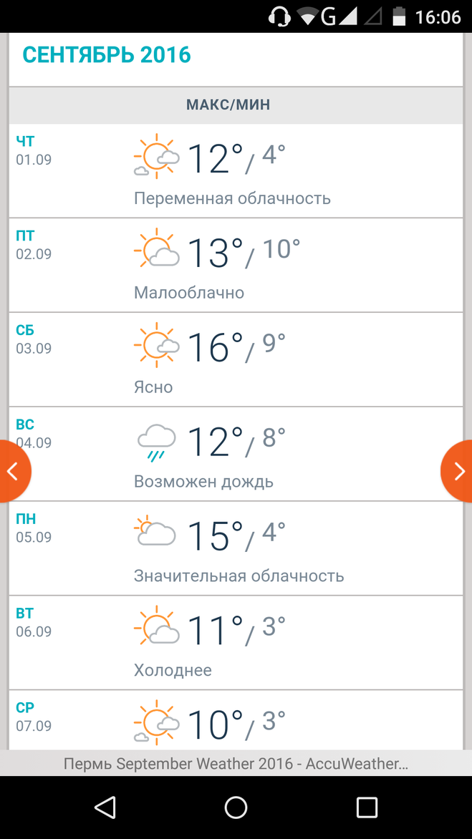Screen dimensions: 472x839
Task: Tap the mostly cloudy icon for 05.09
Action: (x=156, y=532)
